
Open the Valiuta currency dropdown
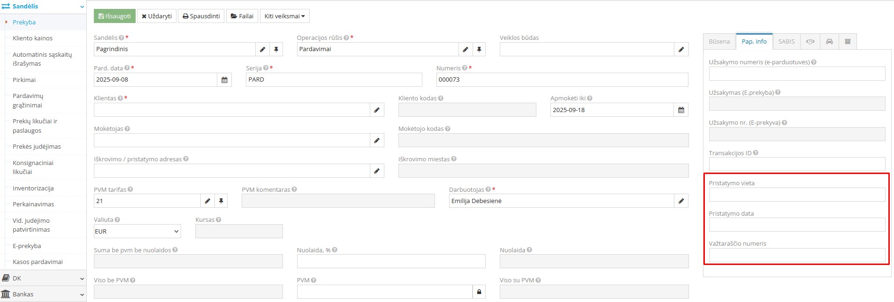(x=137, y=231)
